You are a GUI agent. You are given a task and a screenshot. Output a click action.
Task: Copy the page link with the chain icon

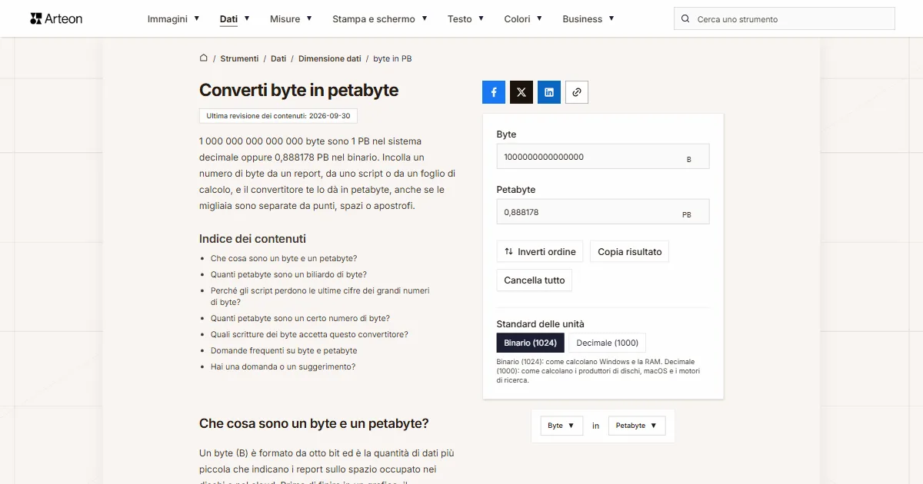click(x=577, y=92)
